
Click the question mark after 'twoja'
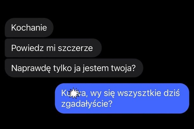133,68
